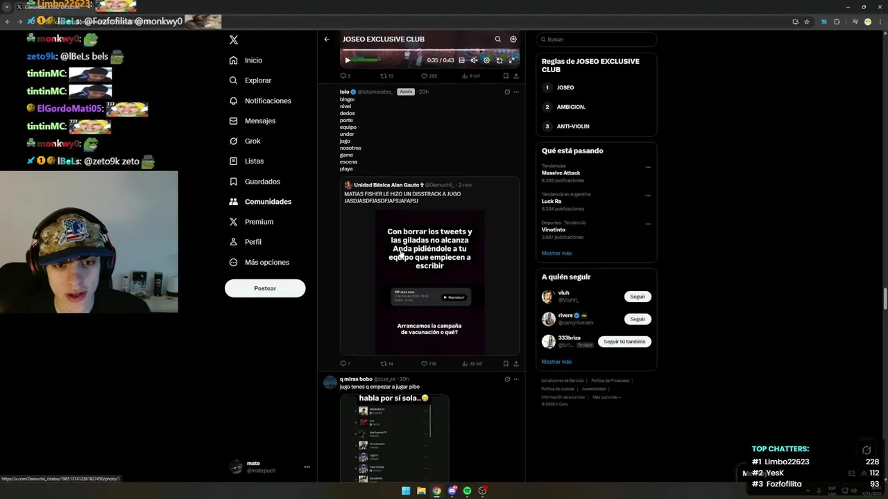The height and width of the screenshot is (499, 888).
Task: Click the Buscar search field
Action: pyautogui.click(x=596, y=40)
